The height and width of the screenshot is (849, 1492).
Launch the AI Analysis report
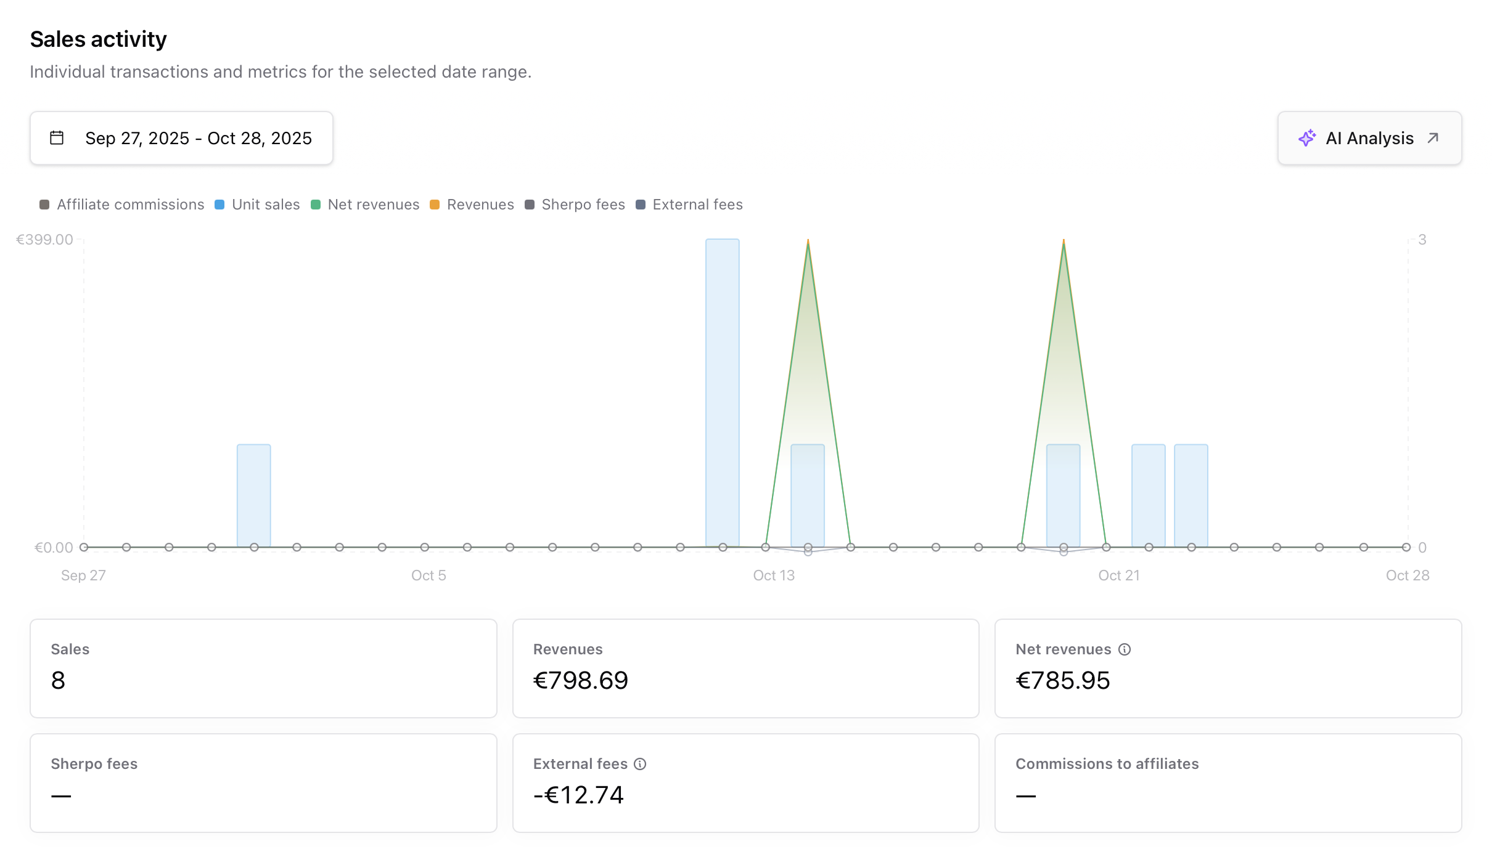(1369, 137)
